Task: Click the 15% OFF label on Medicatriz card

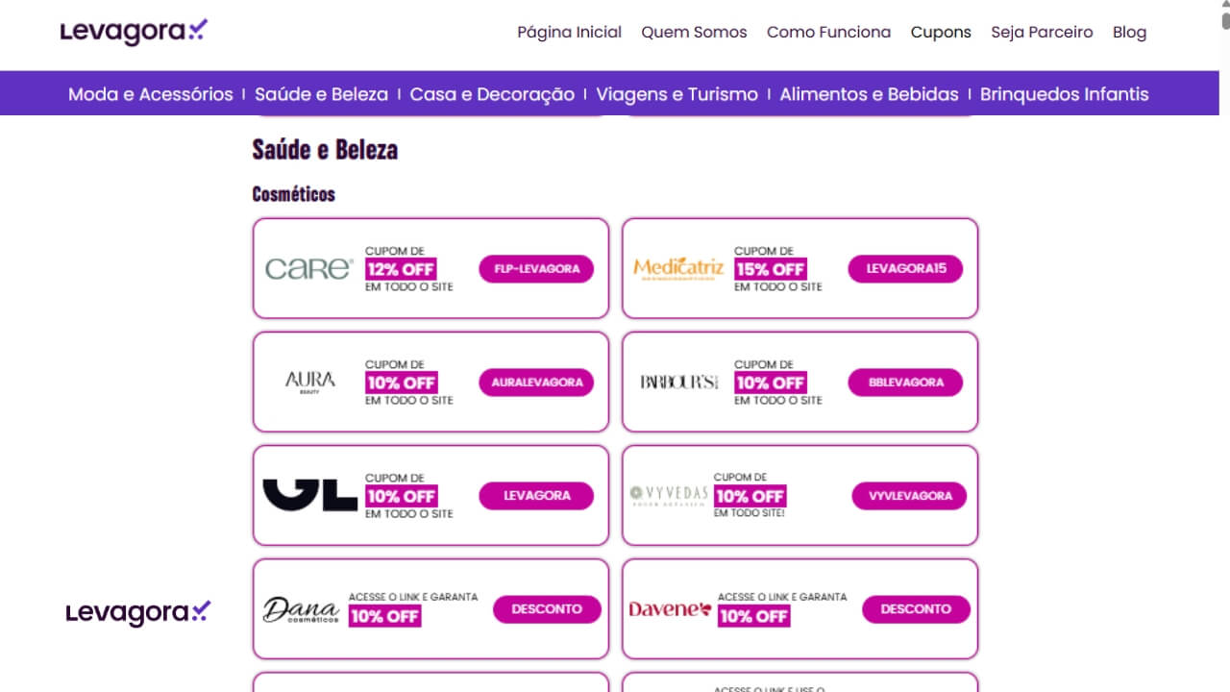Action: 770,269
